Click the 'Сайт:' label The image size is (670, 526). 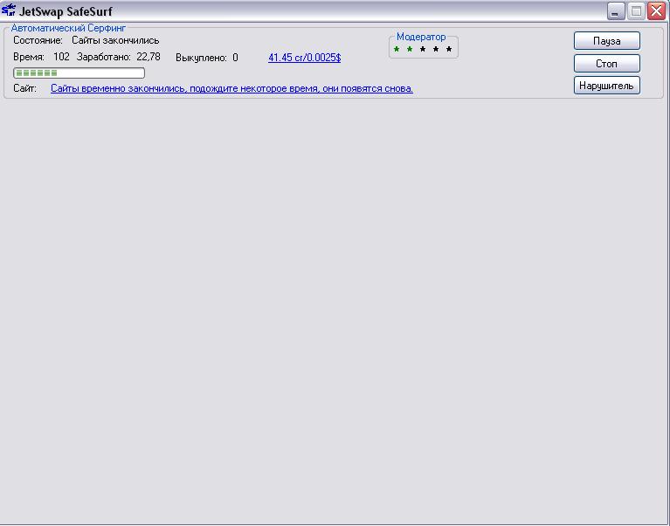click(24, 88)
